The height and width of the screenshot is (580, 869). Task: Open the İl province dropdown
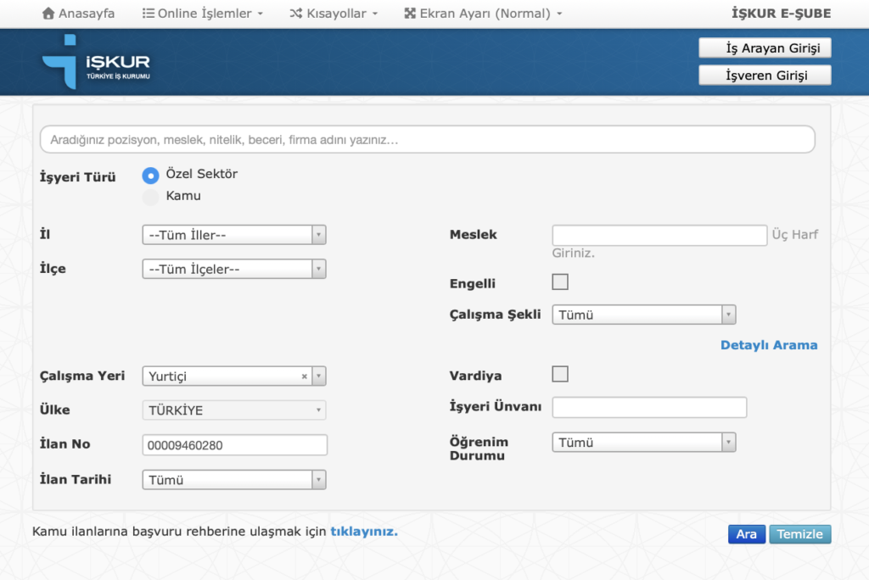click(233, 235)
